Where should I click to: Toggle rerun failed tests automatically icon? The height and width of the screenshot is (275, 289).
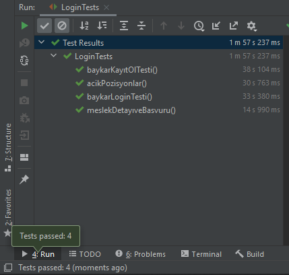coord(24,61)
